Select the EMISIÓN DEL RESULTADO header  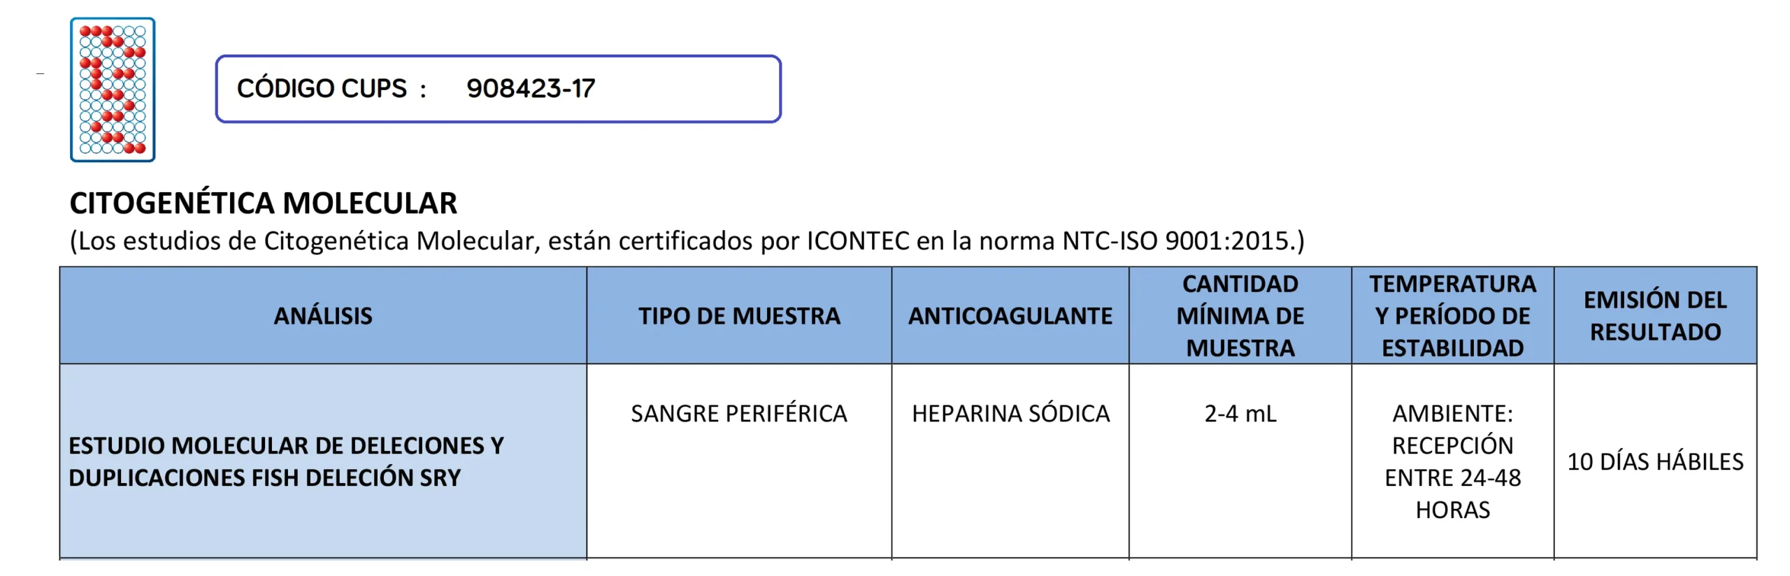[x=1655, y=316]
